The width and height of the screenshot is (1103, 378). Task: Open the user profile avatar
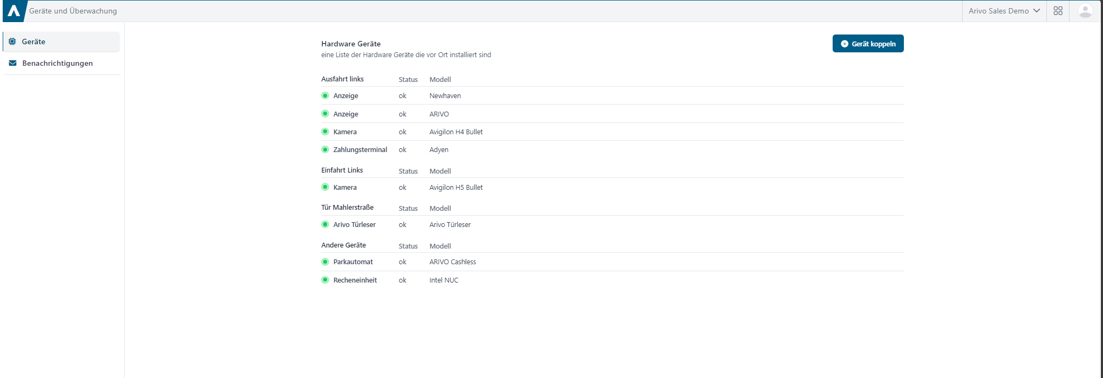1085,11
